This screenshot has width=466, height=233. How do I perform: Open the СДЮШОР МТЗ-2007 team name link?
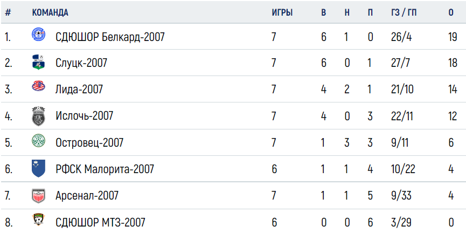[100, 222]
